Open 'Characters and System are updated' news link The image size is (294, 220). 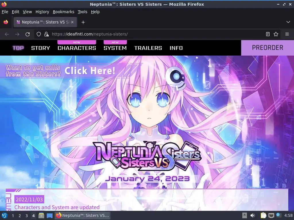point(57,207)
